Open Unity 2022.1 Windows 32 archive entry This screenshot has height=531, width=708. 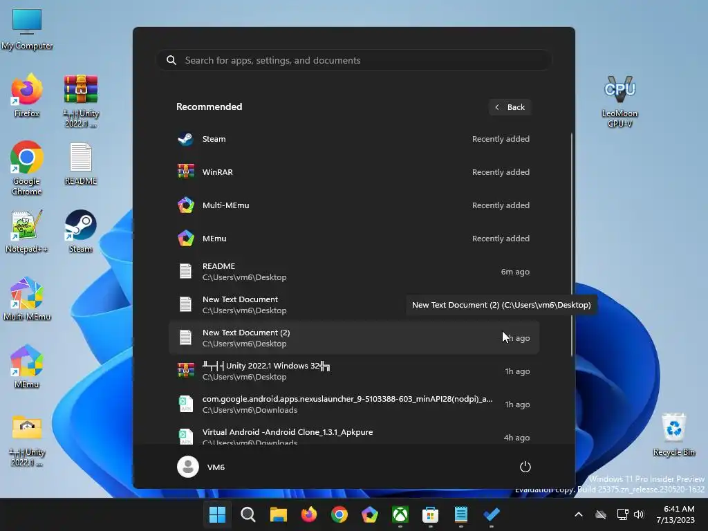[x=353, y=371]
